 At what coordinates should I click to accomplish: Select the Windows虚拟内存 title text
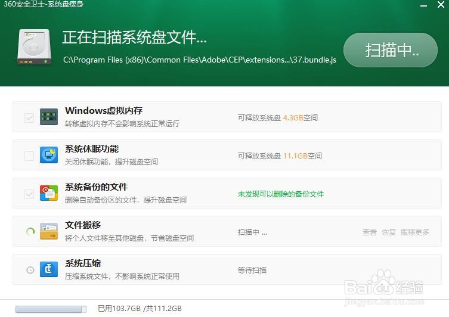(104, 111)
